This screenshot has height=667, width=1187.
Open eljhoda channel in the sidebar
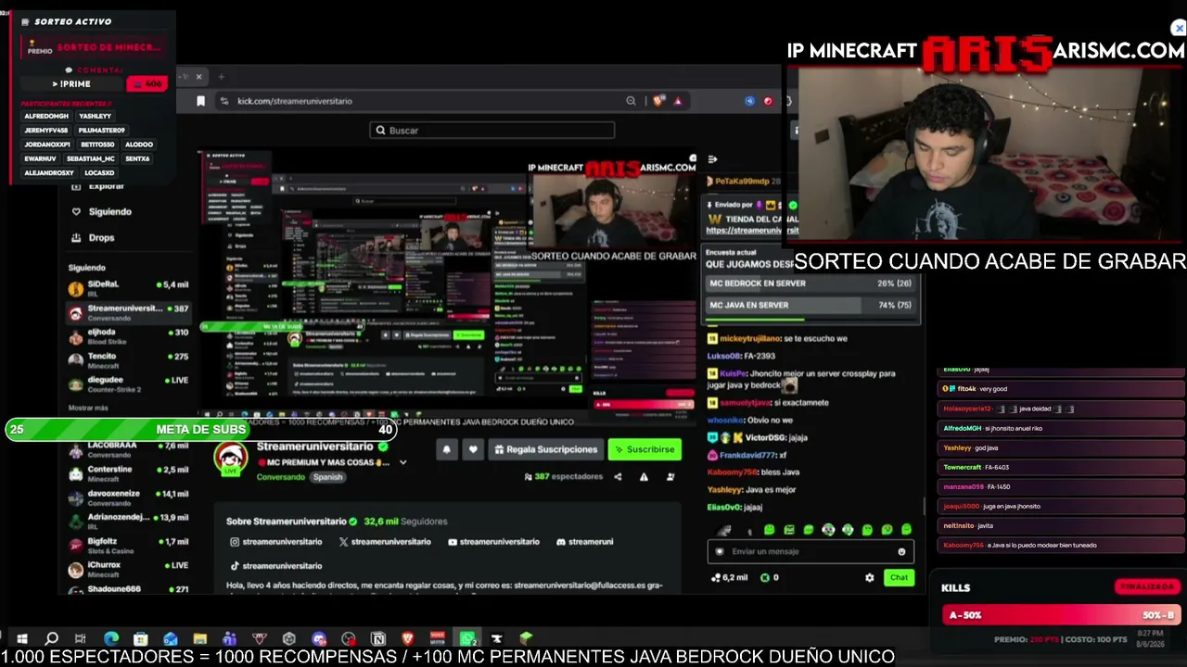point(129,335)
